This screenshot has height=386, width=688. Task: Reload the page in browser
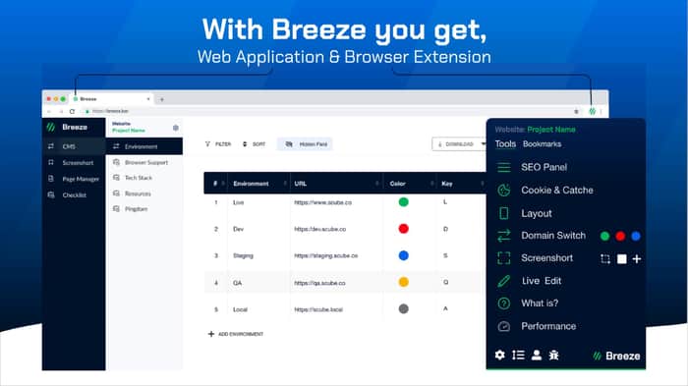click(72, 111)
